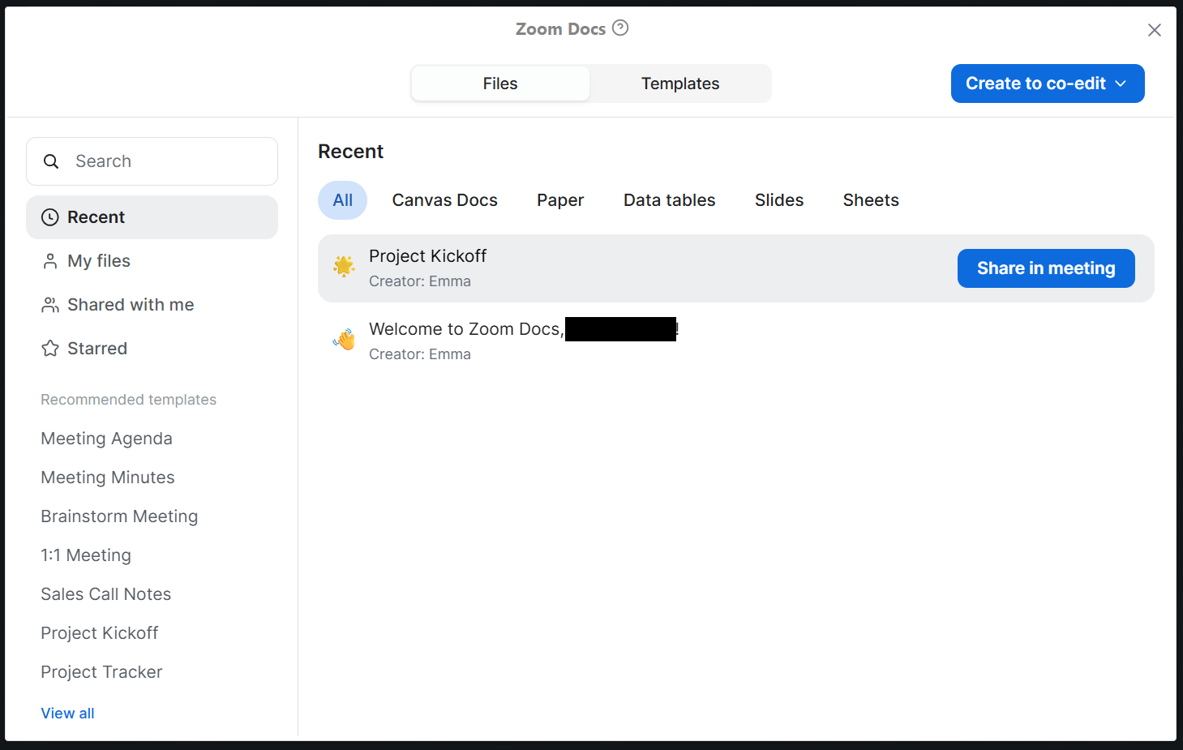This screenshot has height=750, width=1183.
Task: Switch to the Templates tab
Action: [x=680, y=84]
